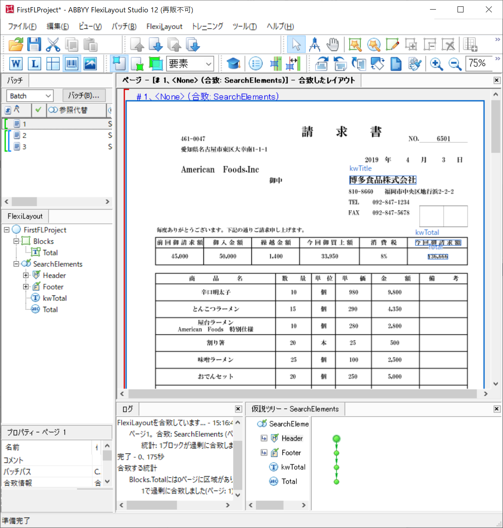Click the blue document page icon
Viewport: 503px width, 528px height.
(396, 63)
